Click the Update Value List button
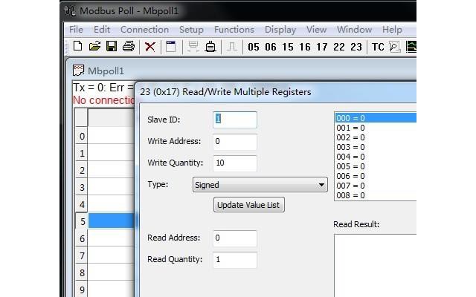 249,205
